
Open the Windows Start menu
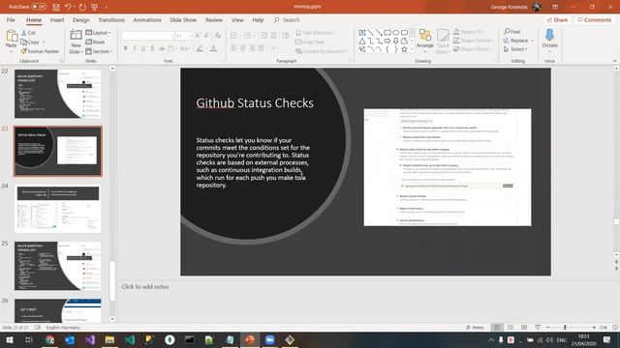(x=10, y=339)
